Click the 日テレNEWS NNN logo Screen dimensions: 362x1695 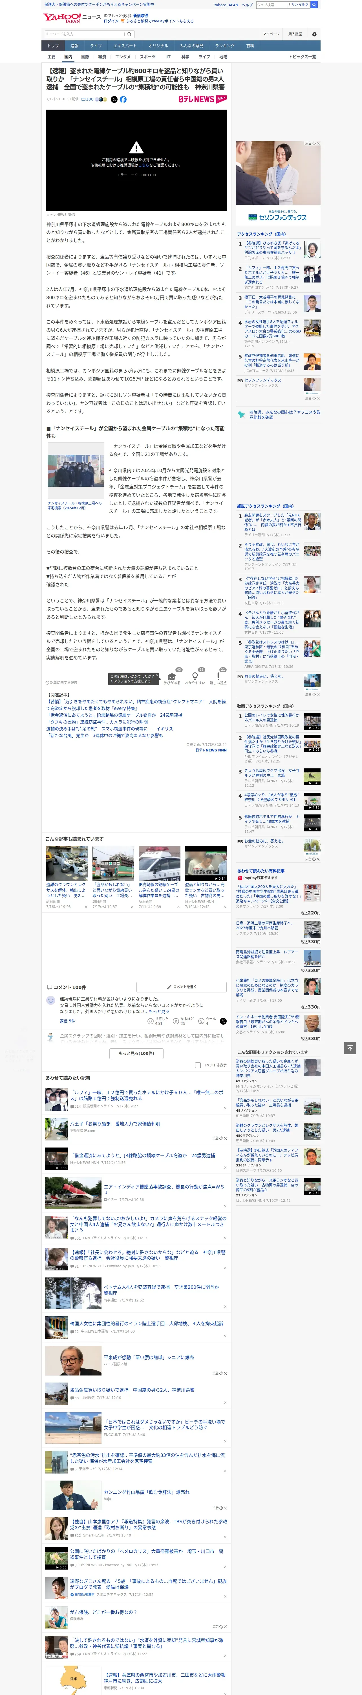pyautogui.click(x=202, y=99)
